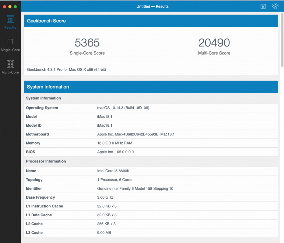
Task: Click the red close window button
Action: tap(5, 7)
